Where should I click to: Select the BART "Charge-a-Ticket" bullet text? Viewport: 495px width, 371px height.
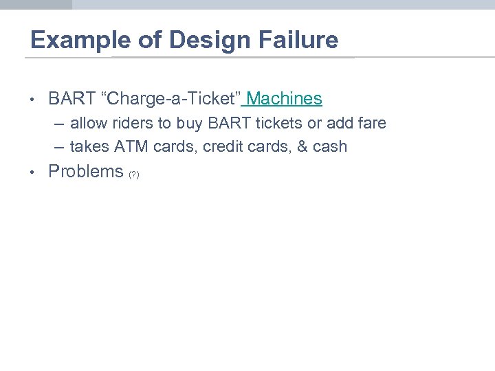pos(143,99)
